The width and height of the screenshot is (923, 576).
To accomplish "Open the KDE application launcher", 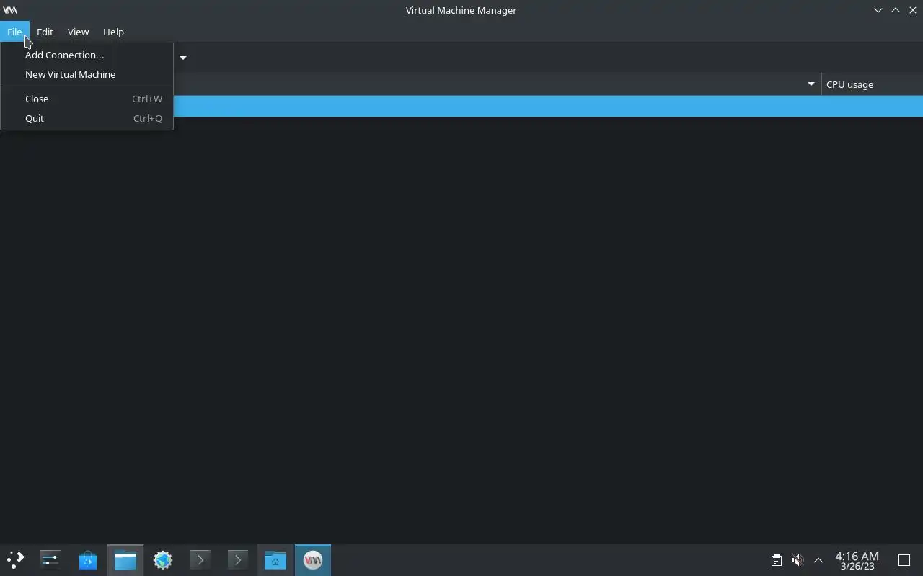I will tap(15, 560).
